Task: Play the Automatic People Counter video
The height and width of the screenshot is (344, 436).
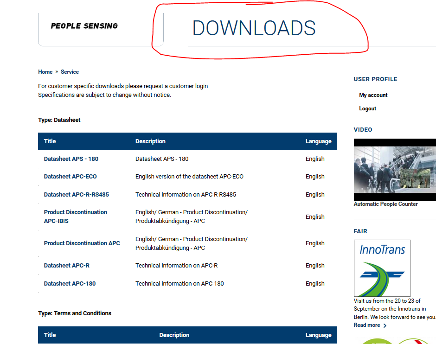Action: (394, 169)
